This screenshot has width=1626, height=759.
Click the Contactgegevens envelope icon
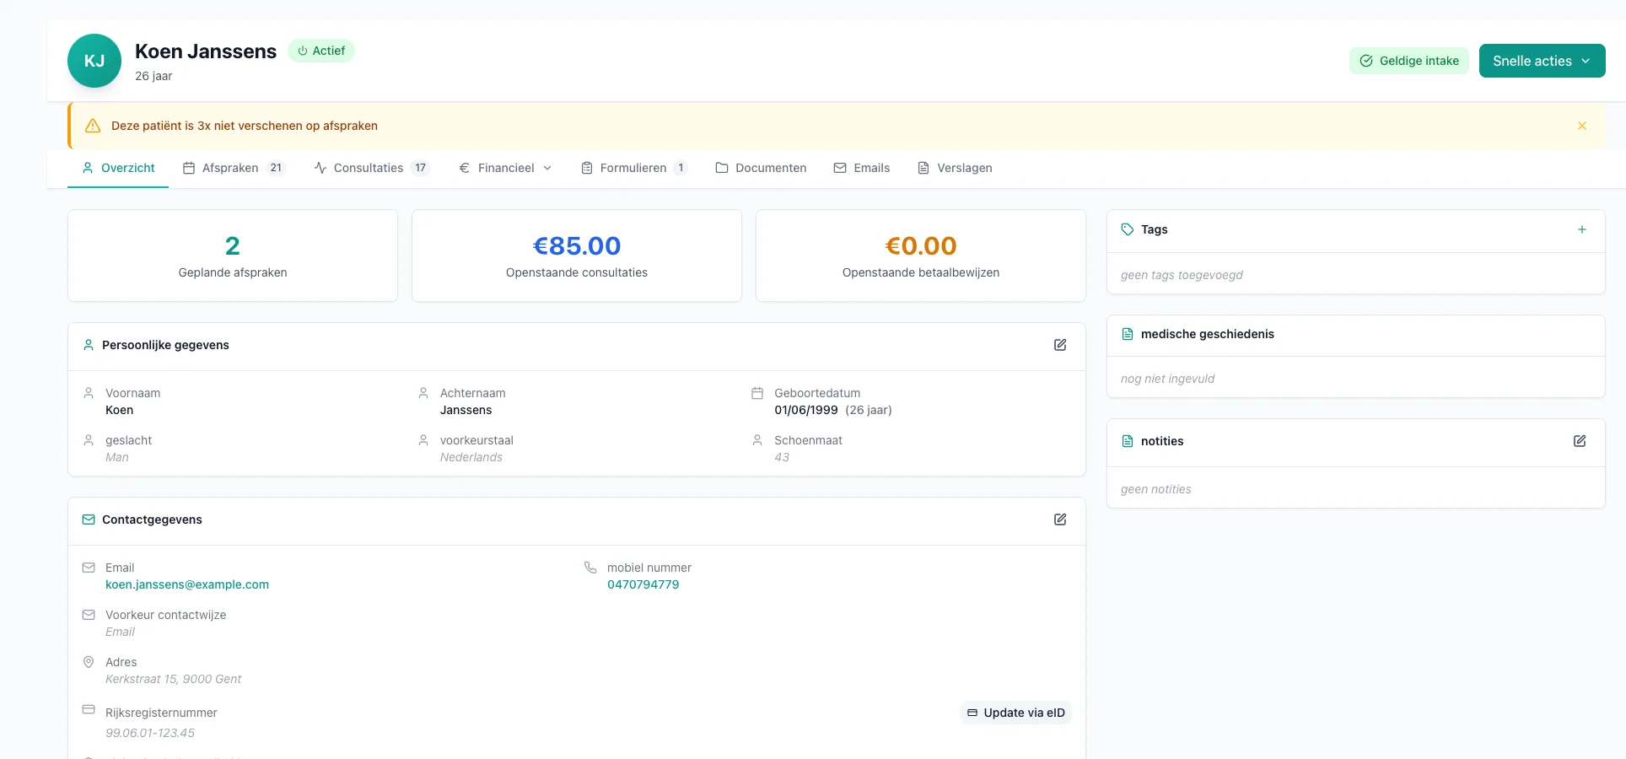[x=89, y=519]
